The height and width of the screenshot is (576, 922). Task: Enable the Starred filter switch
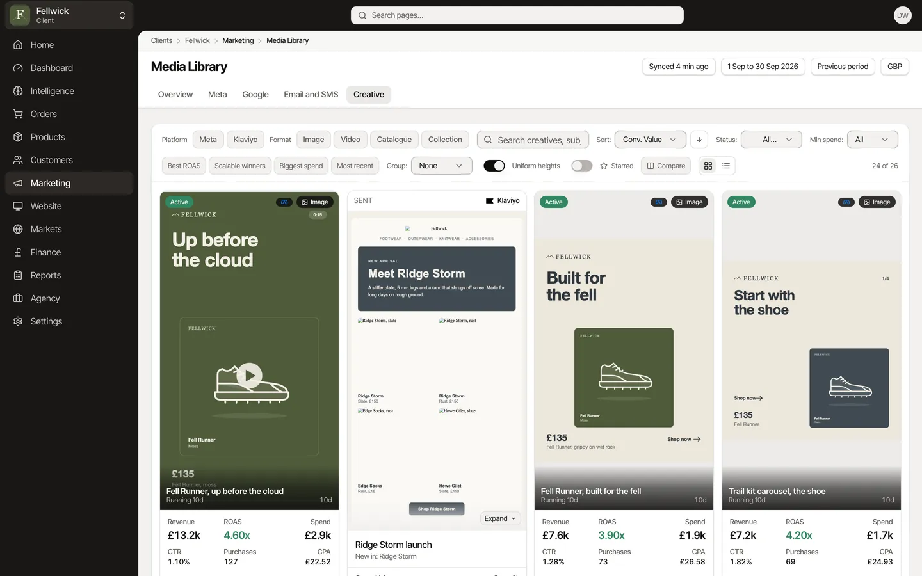(581, 166)
